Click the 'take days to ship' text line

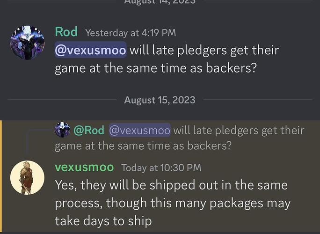[x=103, y=221]
